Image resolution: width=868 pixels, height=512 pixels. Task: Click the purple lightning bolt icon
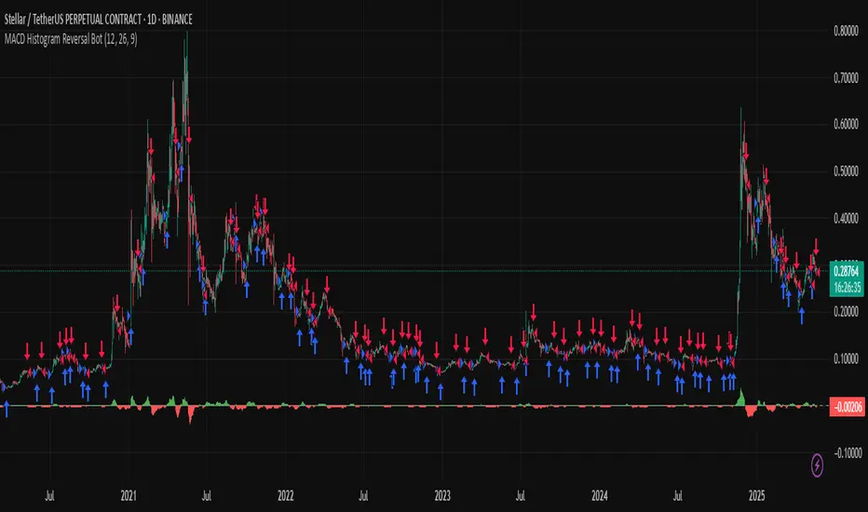click(x=817, y=465)
